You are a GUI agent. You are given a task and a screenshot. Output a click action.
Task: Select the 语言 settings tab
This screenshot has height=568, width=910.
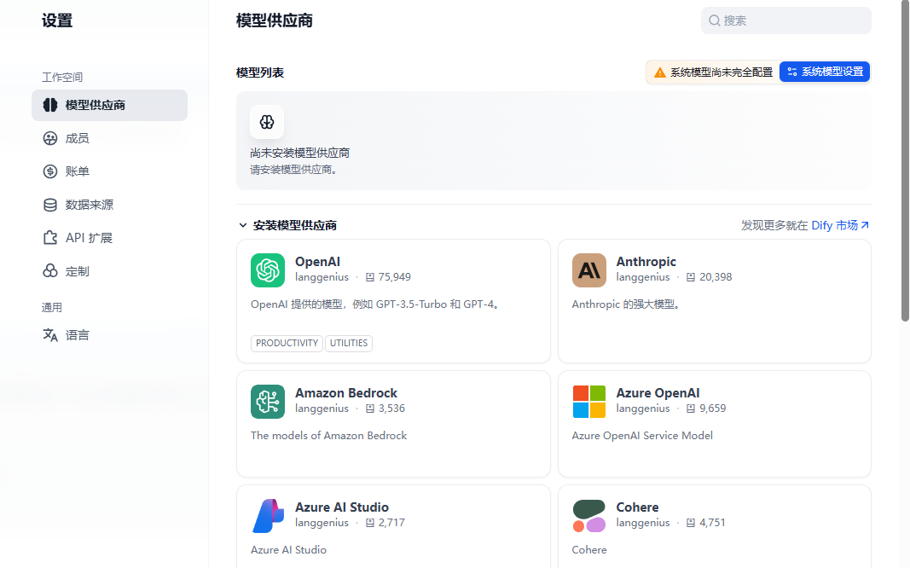[110, 335]
